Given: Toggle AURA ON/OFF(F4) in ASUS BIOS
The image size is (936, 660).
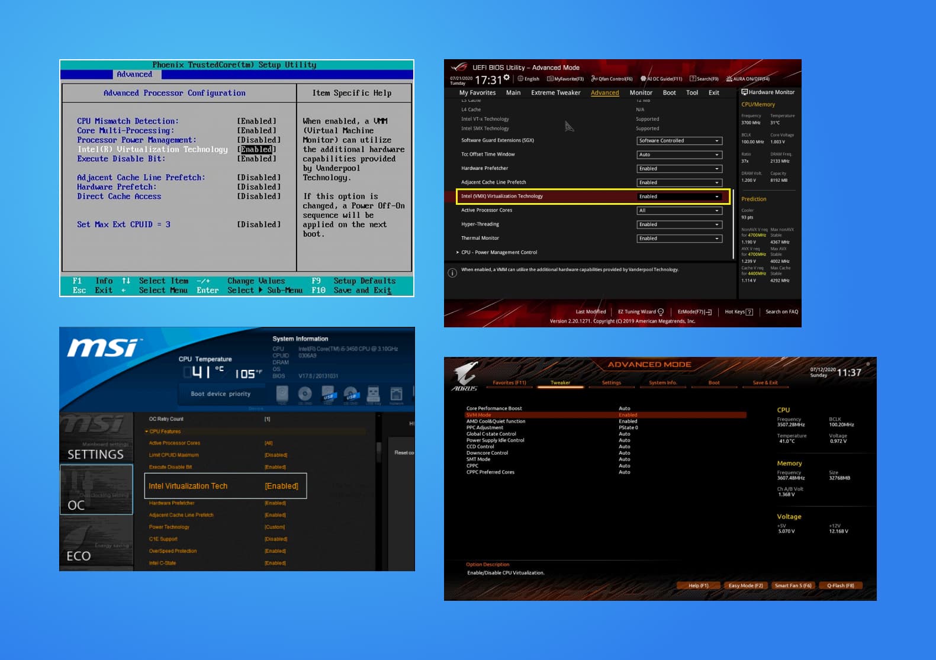Looking at the screenshot, I should click(748, 79).
